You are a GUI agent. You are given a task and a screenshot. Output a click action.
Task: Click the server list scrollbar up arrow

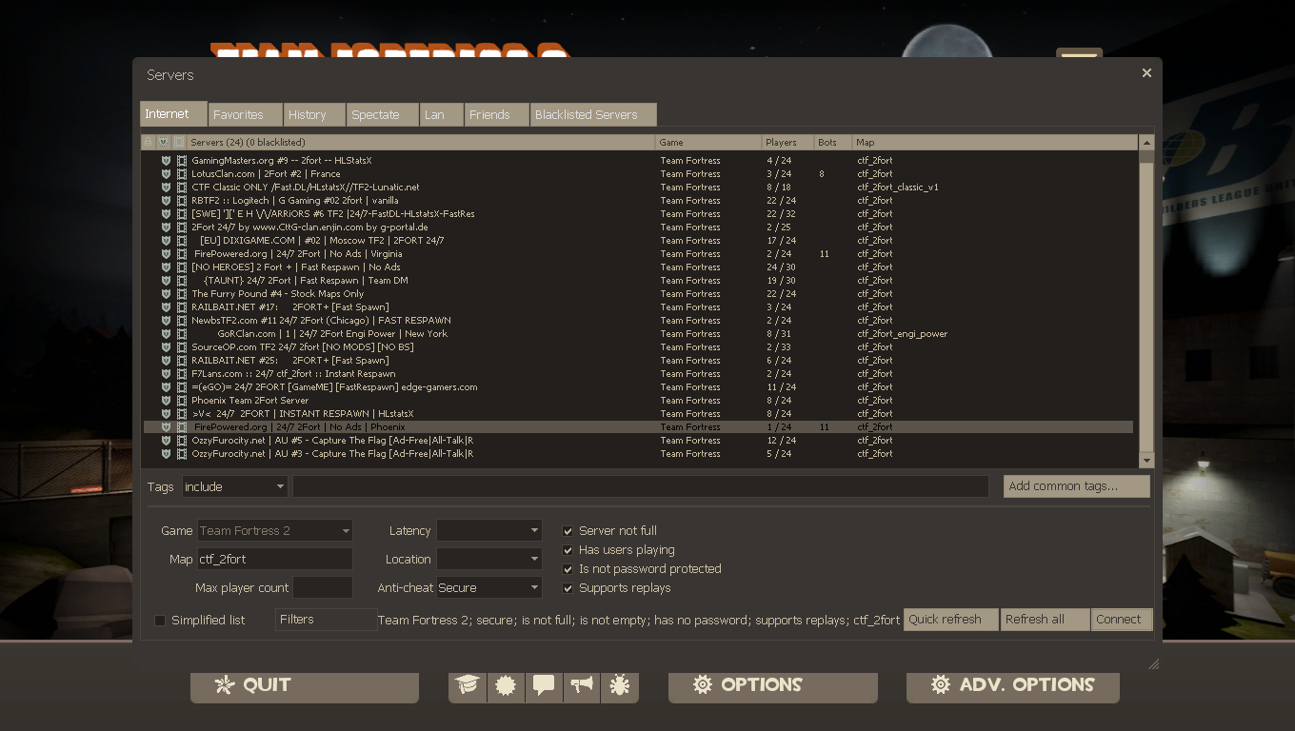point(1146,143)
